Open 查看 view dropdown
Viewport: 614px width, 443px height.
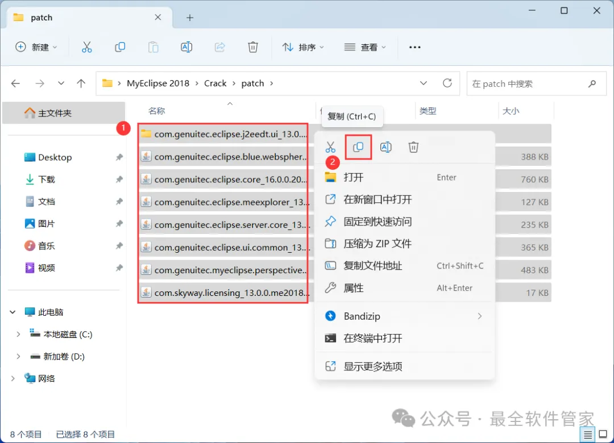tap(365, 47)
